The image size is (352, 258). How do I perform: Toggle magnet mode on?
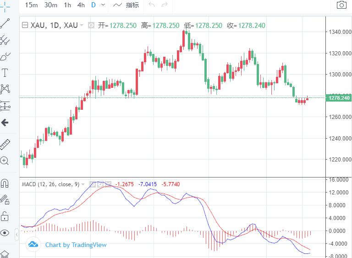pos(5,183)
